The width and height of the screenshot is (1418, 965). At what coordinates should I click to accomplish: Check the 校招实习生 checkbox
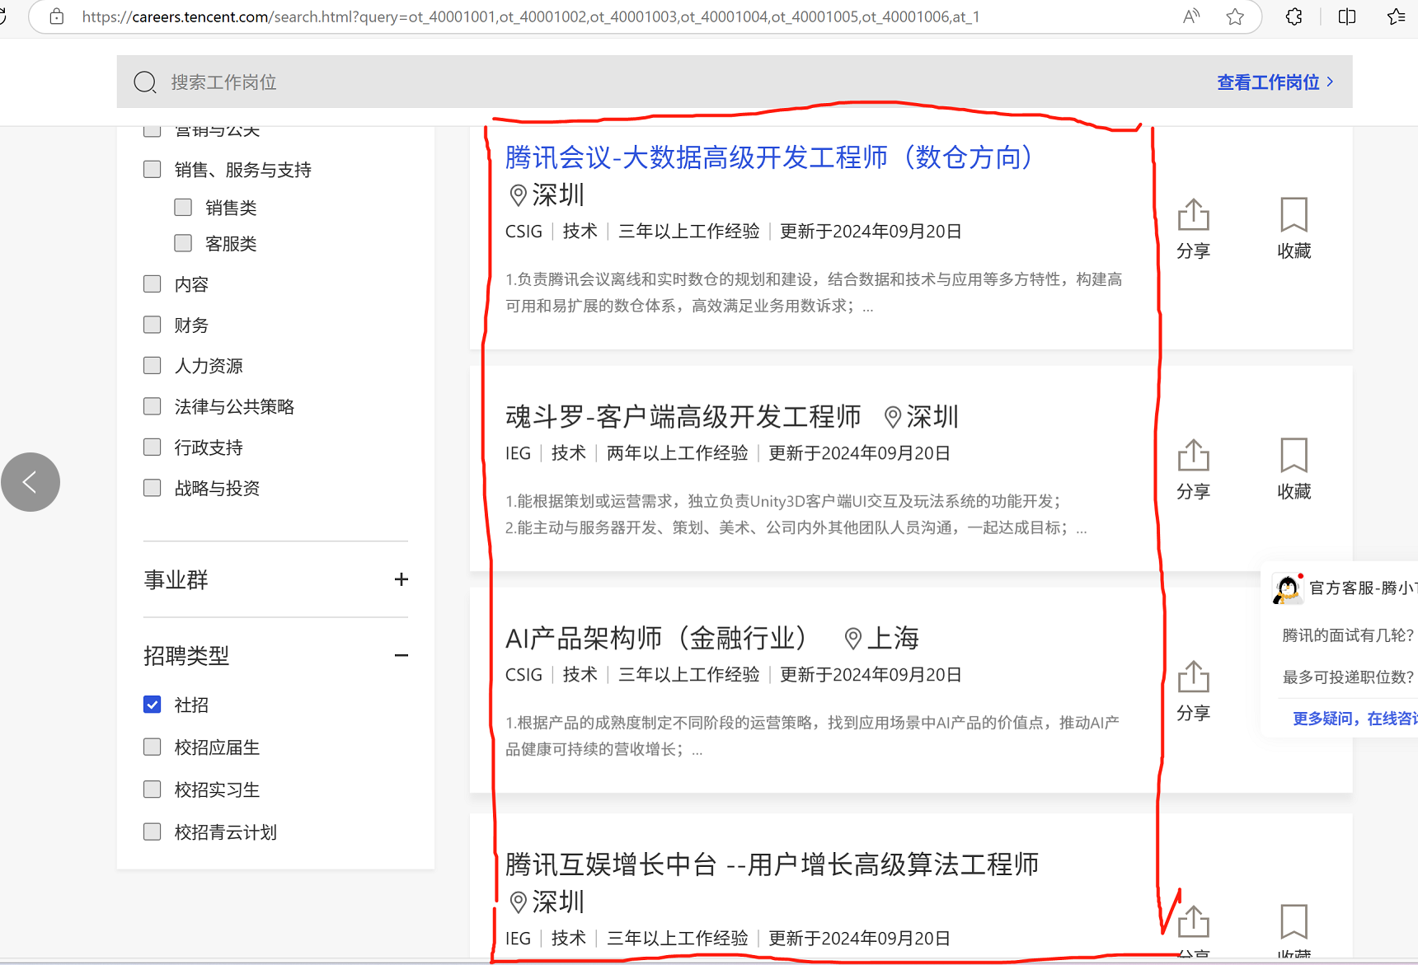[x=153, y=789]
